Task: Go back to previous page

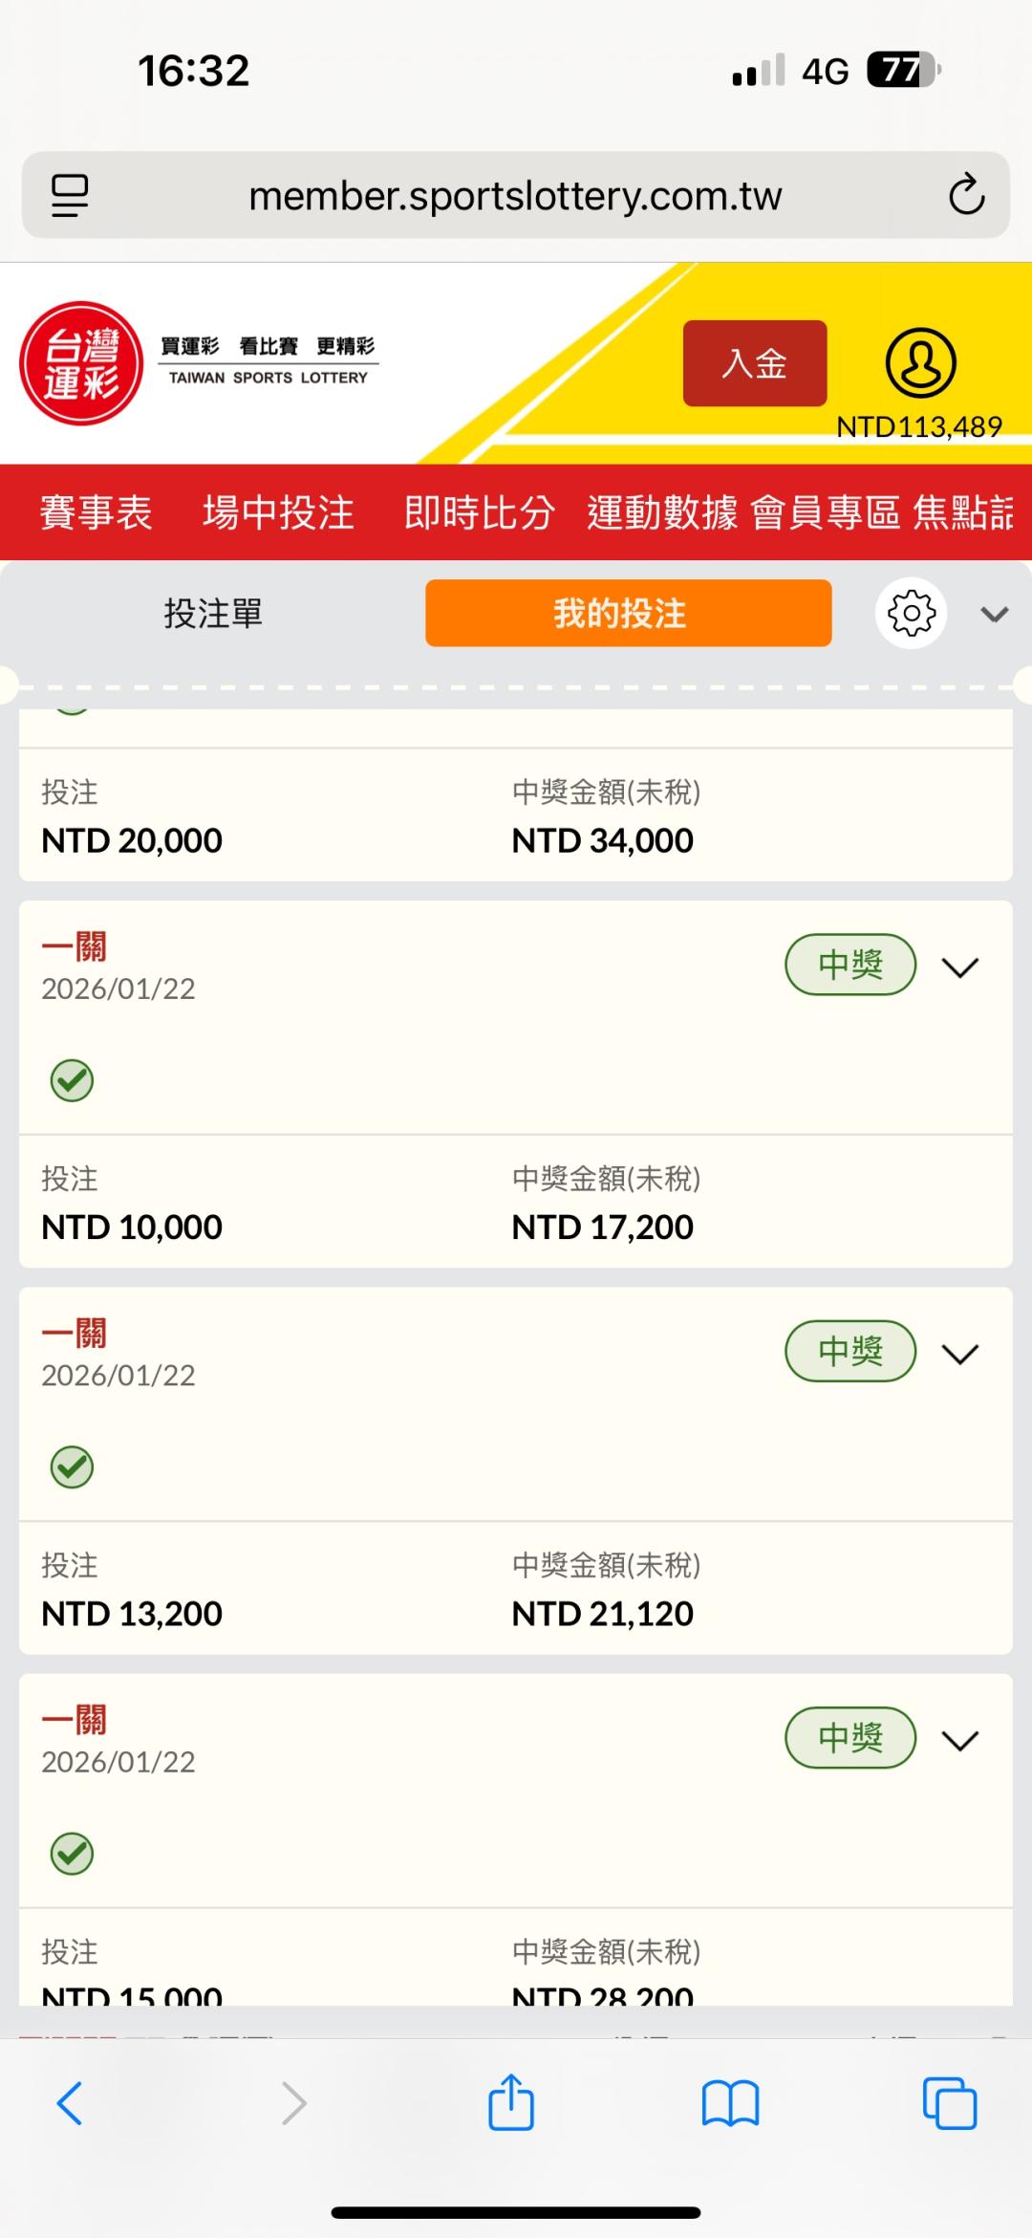Action: point(71,2103)
